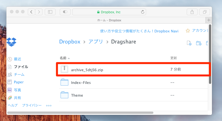
Task: Open the more options ellipsis in the sidebar footer
Action: tap(49, 105)
